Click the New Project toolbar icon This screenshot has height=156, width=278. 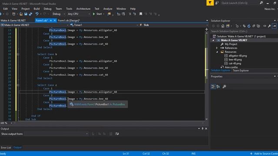click(x=14, y=14)
